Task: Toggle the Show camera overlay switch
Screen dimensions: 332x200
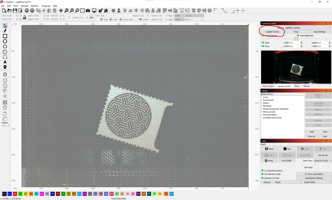Action: [x=263, y=46]
